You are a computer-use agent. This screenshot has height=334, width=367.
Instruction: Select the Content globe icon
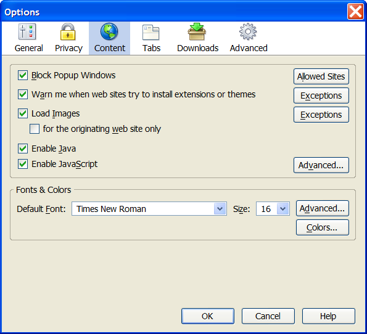109,31
